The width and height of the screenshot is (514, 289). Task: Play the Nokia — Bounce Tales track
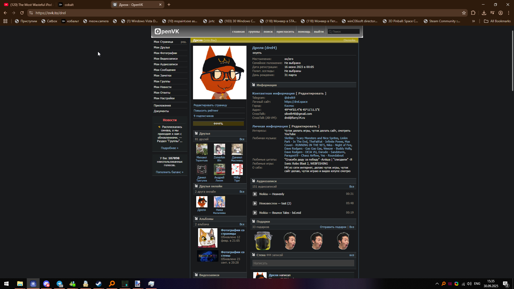tap(255, 213)
